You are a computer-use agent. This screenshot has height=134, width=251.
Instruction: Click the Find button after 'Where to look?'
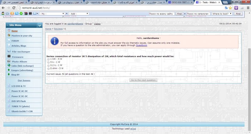[x=238, y=14]
